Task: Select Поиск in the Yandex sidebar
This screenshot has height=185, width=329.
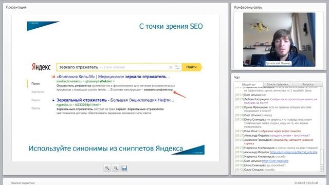Action: click(x=35, y=83)
